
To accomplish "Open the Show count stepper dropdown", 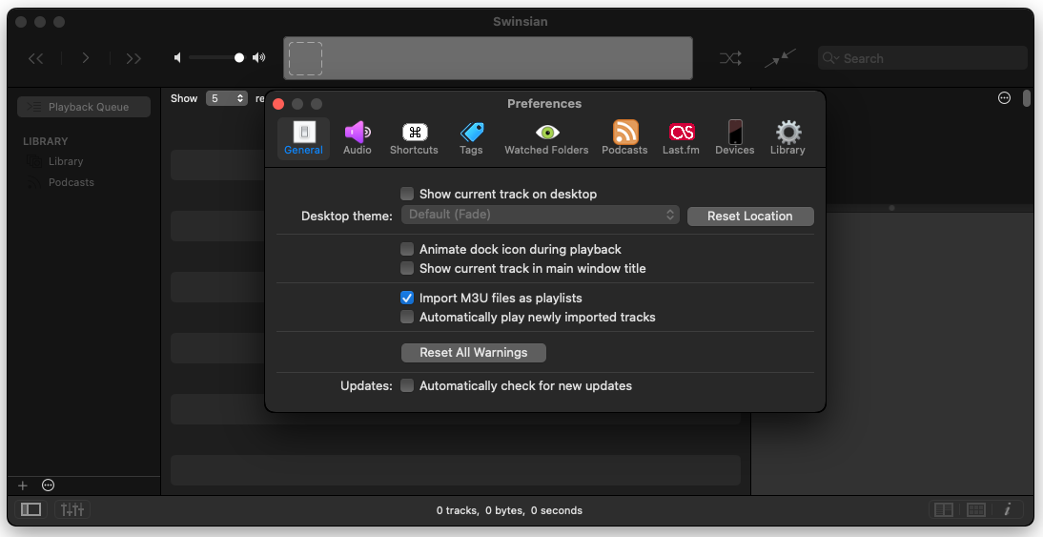I will point(227,98).
